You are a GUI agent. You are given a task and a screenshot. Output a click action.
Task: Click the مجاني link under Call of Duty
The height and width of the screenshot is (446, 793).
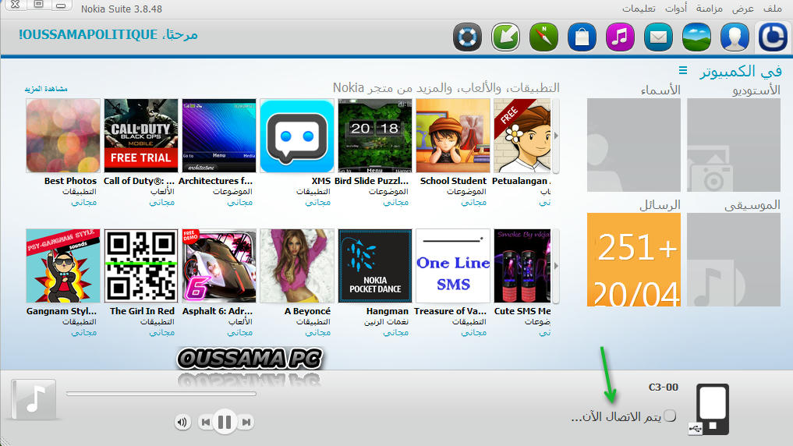162,202
